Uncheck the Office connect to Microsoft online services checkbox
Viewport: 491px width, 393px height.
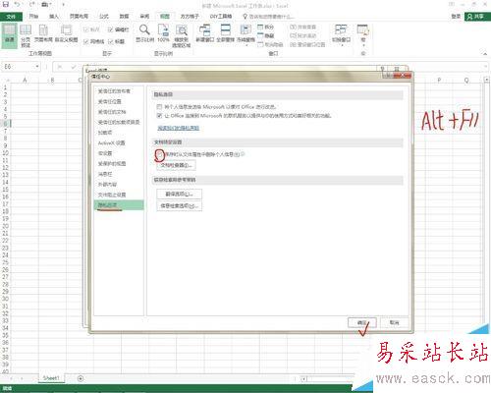pyautogui.click(x=159, y=116)
